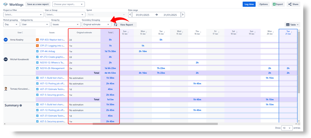The image size is (311, 138).
Task: Open the Project or Filter select
Action: point(23,15)
